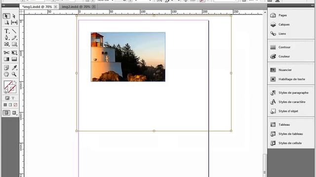Select the Line tool
The height and width of the screenshot is (177, 316).
pyautogui.click(x=14, y=31)
